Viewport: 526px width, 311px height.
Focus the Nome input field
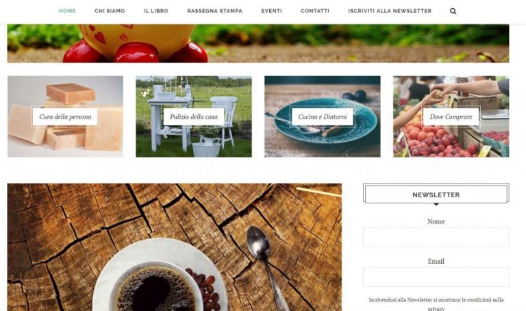point(436,237)
